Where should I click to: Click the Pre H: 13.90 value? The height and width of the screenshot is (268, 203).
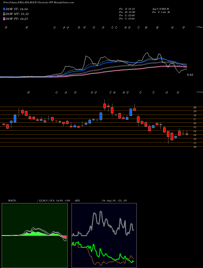tap(127, 12)
